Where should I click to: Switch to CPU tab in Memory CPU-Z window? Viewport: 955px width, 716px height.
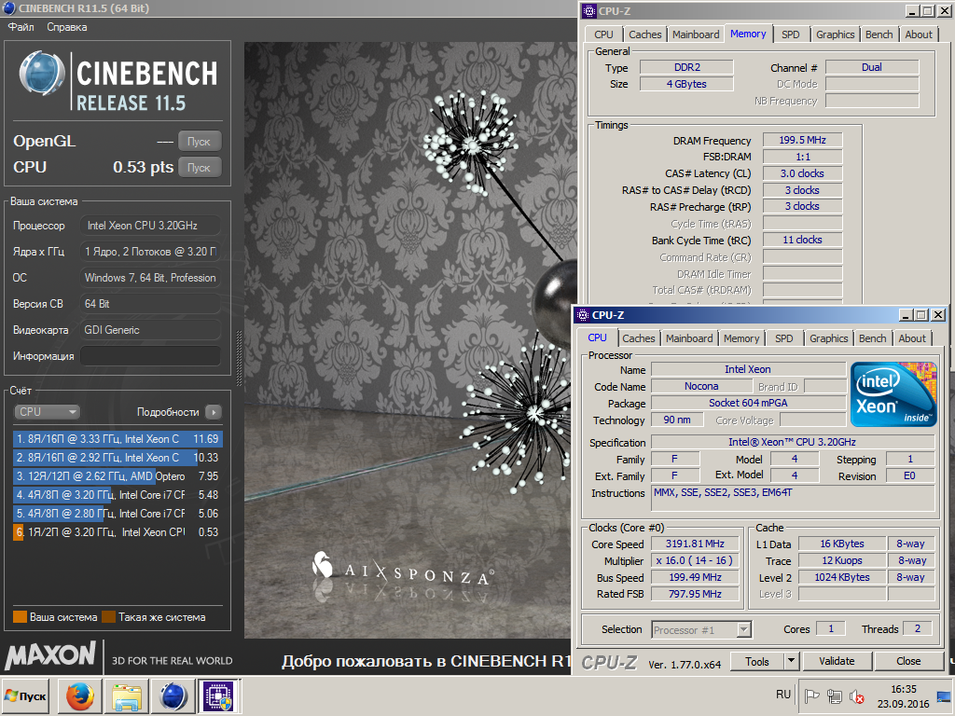tap(603, 34)
